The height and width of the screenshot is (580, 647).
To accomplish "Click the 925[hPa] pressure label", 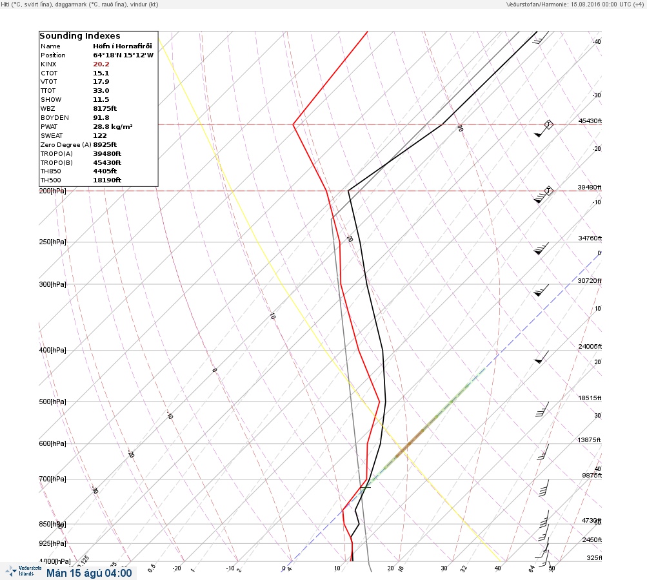I will tap(52, 543).
